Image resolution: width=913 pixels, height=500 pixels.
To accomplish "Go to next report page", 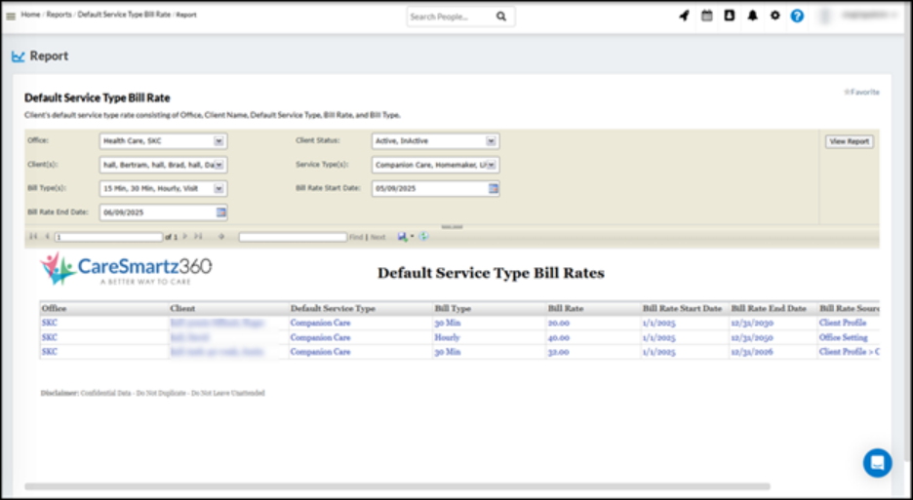I will [185, 236].
